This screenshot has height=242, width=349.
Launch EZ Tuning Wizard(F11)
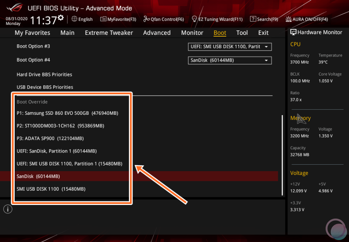pyautogui.click(x=217, y=19)
